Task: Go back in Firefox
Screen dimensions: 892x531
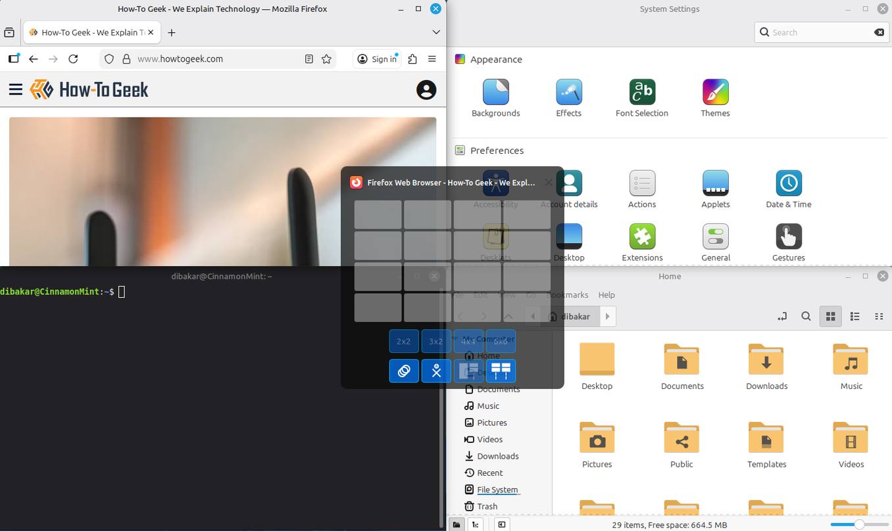Action: point(34,59)
